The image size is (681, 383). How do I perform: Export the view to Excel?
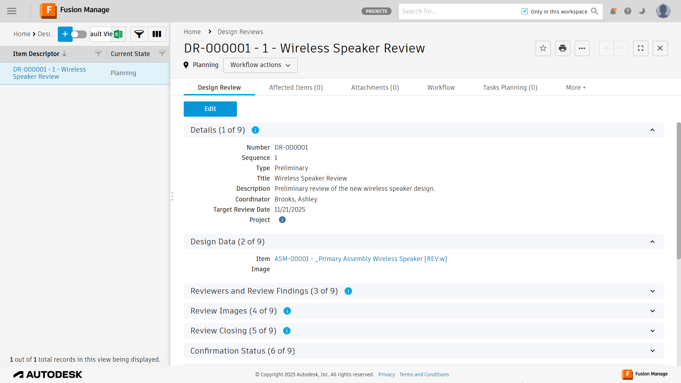[119, 34]
